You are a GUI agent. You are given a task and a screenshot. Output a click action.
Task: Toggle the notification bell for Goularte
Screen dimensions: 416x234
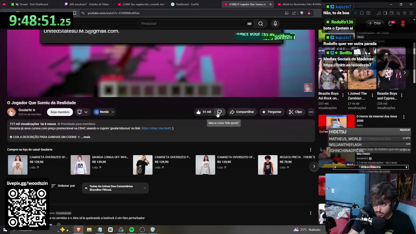(79, 112)
